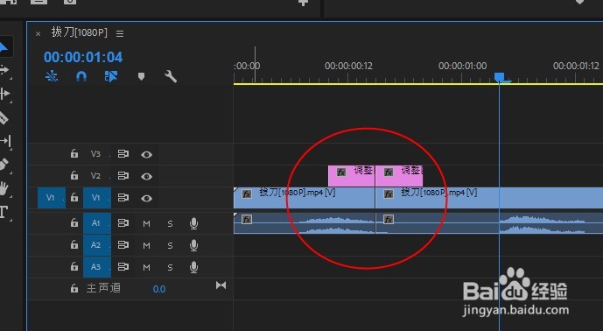Open timeline display settings wrench
This screenshot has height=331, width=603.
click(171, 76)
